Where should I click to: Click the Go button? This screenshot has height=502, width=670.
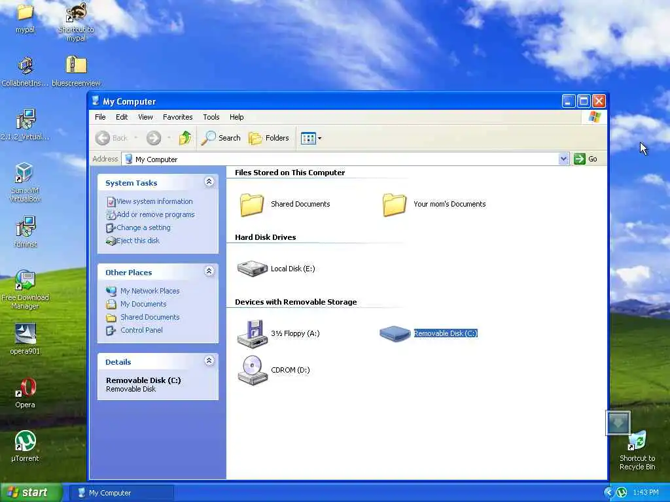[x=586, y=159]
